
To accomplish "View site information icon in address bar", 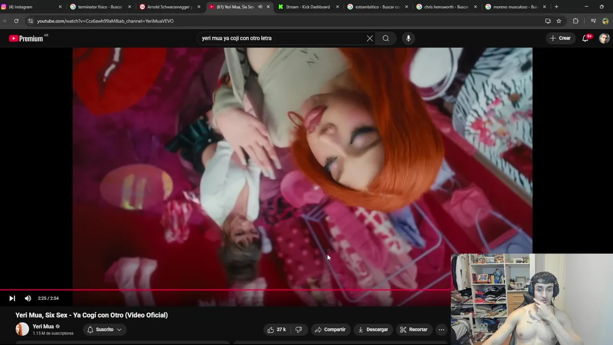I will (31, 21).
